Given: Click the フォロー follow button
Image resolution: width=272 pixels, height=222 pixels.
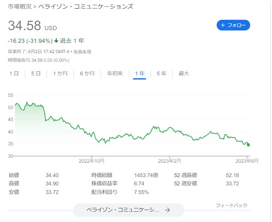Looking at the screenshot, I should click(233, 26).
